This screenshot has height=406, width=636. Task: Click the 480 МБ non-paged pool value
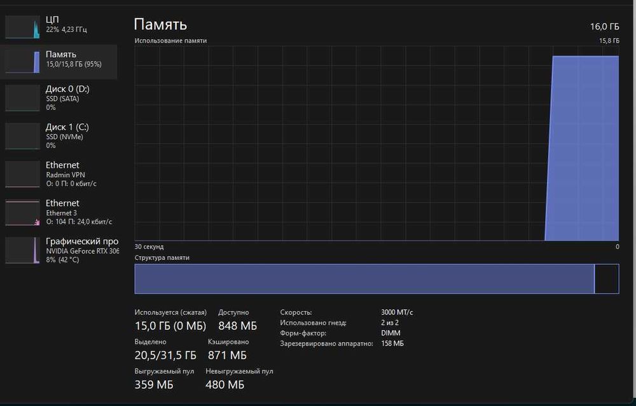tap(225, 384)
